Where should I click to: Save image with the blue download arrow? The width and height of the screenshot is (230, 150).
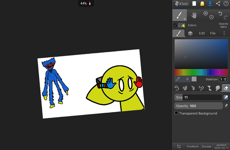point(210,4)
